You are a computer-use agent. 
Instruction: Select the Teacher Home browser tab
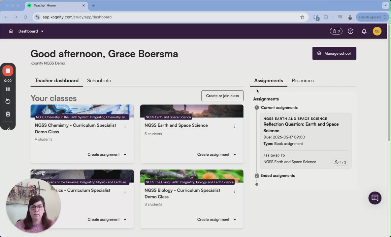56,5
